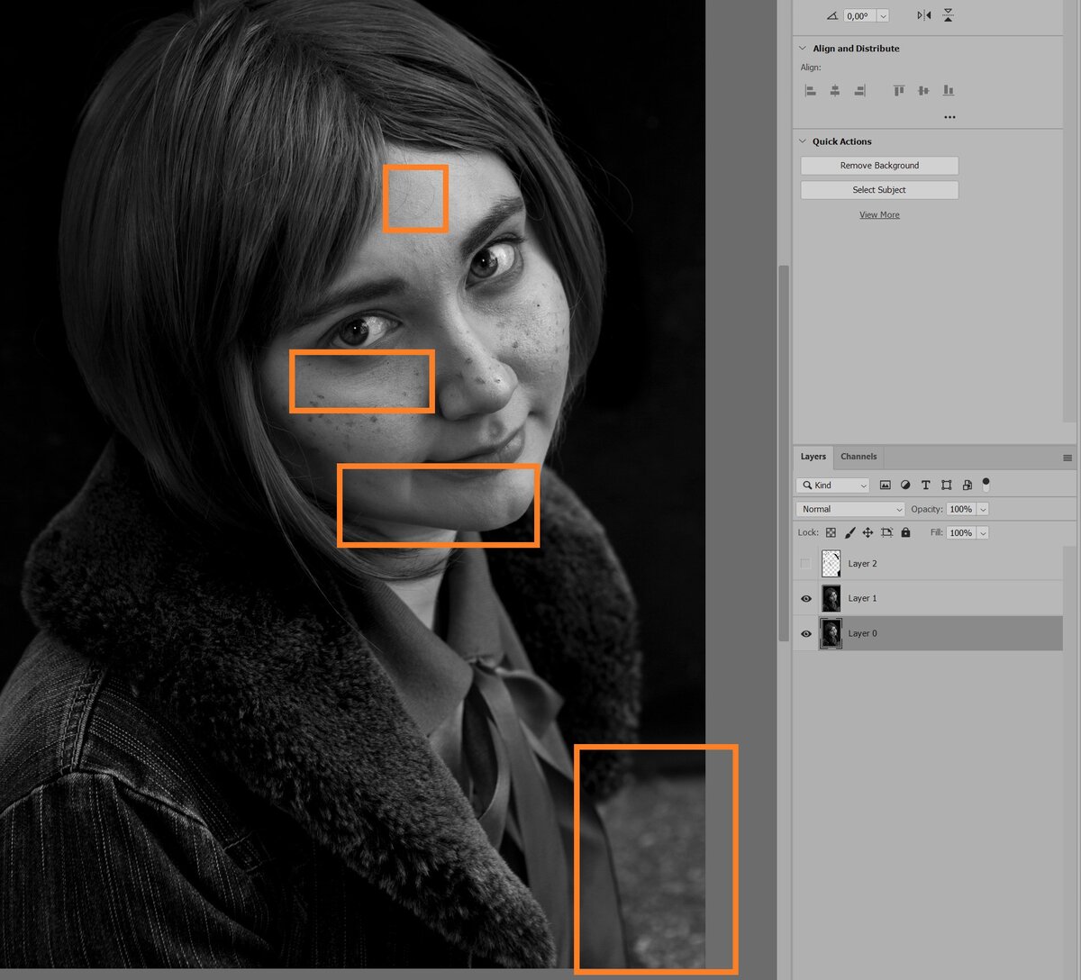This screenshot has height=980, width=1081.
Task: Flip layer vertically
Action: click(x=948, y=15)
